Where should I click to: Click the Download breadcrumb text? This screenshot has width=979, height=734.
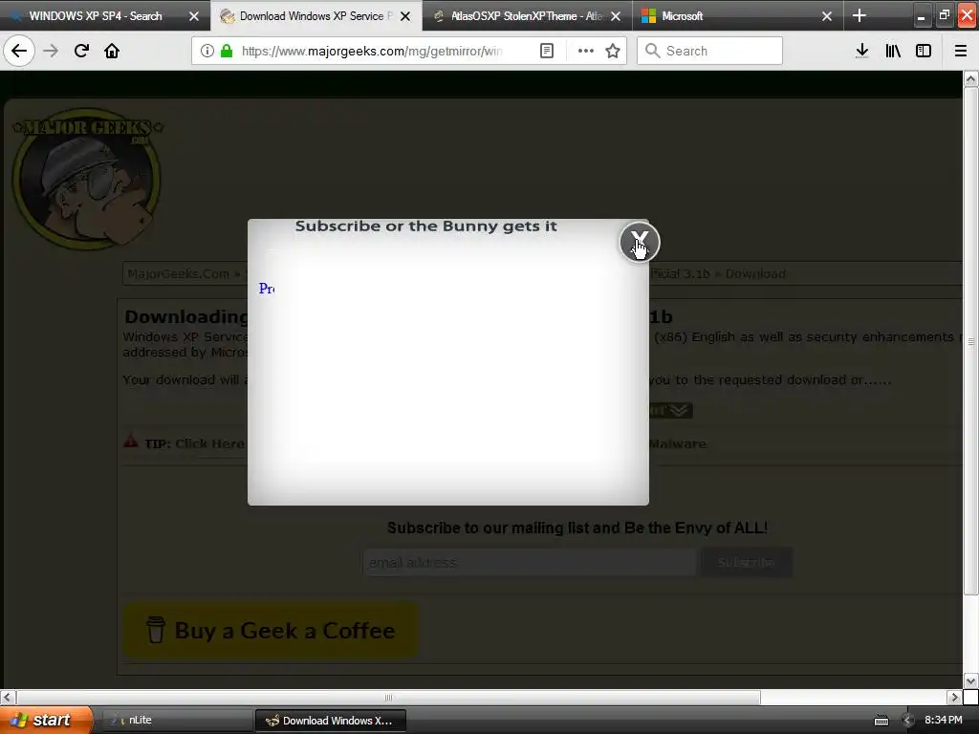[x=755, y=274]
